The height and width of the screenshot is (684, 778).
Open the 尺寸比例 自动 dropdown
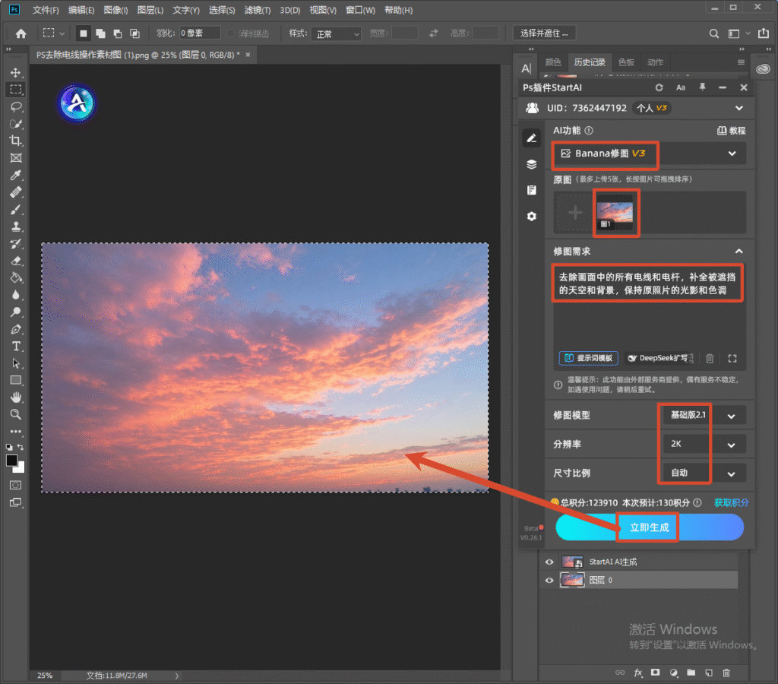(704, 473)
